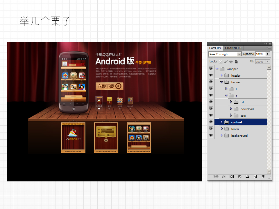Lock transparent pixels

[x=220, y=62]
